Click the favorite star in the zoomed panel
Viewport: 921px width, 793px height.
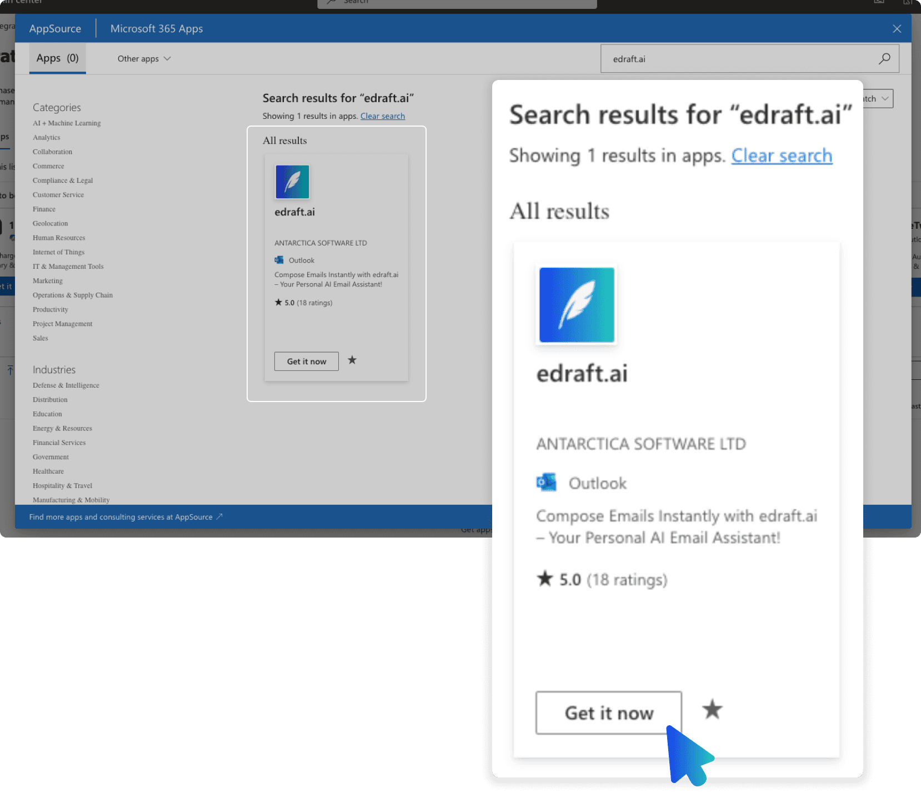[x=712, y=710]
